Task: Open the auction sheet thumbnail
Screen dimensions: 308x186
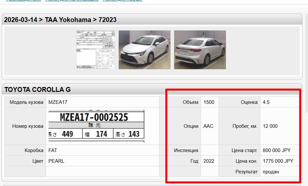Action: click(x=96, y=49)
